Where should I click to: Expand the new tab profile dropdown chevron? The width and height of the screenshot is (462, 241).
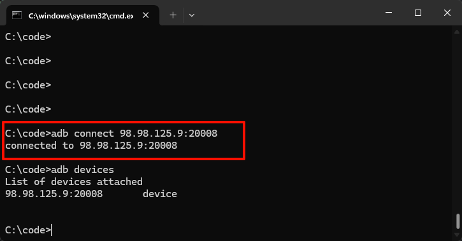(192, 15)
